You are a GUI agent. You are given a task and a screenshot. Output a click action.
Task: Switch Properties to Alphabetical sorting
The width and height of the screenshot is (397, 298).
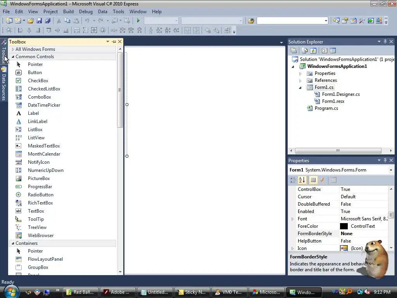[302, 180]
